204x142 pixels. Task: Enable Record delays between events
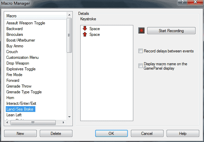[x=140, y=51]
